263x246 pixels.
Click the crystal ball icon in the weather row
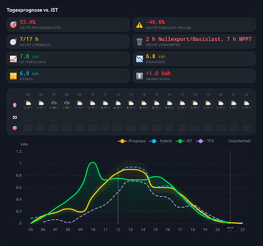[15, 105]
